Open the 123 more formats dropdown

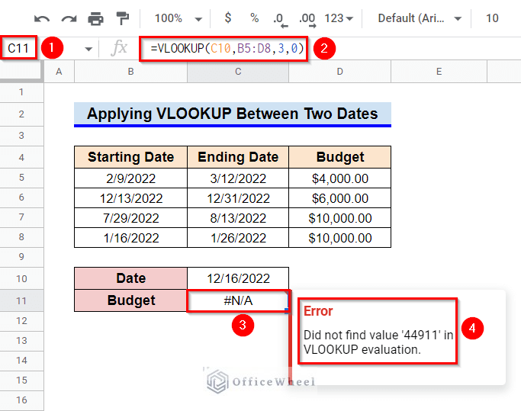[339, 18]
